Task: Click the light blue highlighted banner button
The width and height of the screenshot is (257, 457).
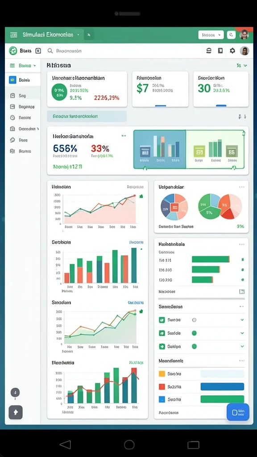Action: click(87, 116)
